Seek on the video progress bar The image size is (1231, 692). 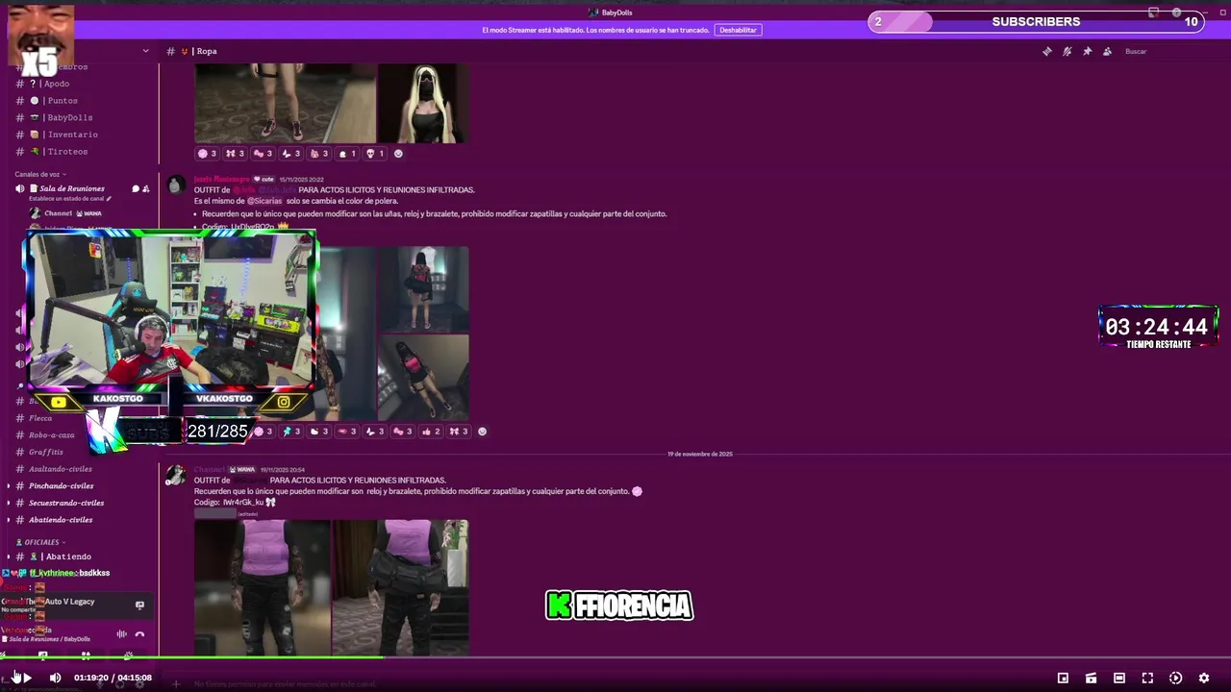pyautogui.click(x=615, y=657)
